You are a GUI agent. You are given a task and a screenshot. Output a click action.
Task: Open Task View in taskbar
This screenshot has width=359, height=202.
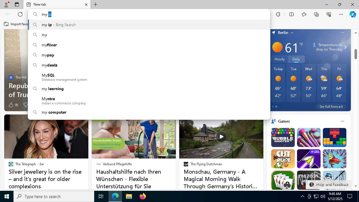pos(101,196)
